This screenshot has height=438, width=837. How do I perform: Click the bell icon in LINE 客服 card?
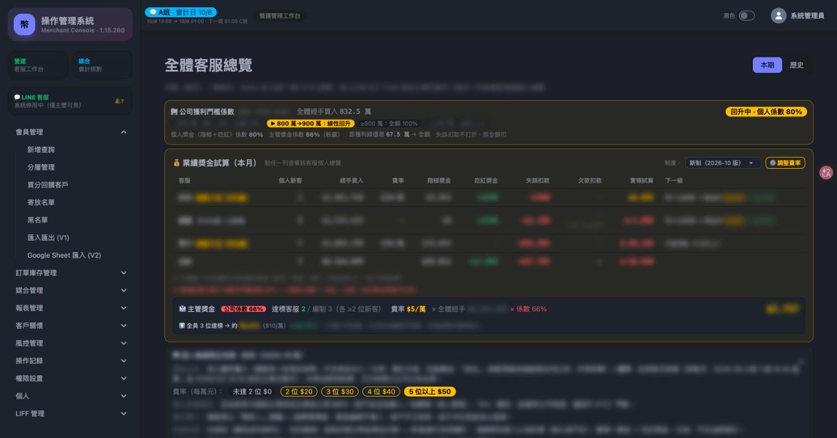coord(119,101)
